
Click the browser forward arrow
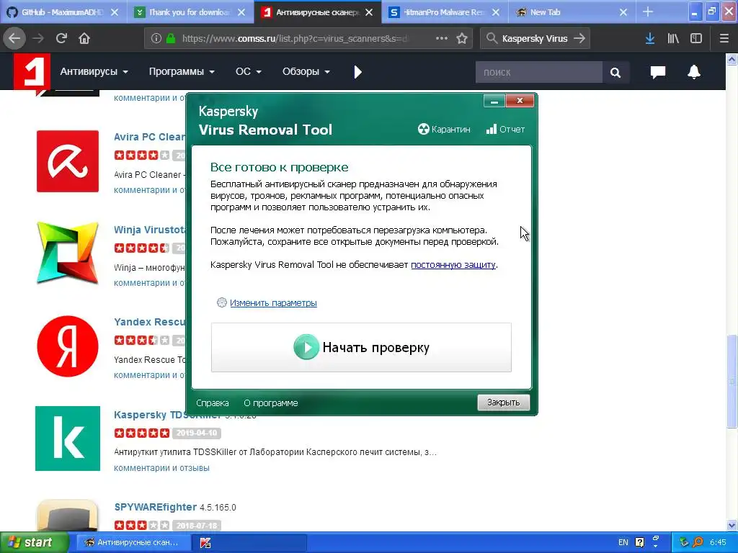click(38, 38)
